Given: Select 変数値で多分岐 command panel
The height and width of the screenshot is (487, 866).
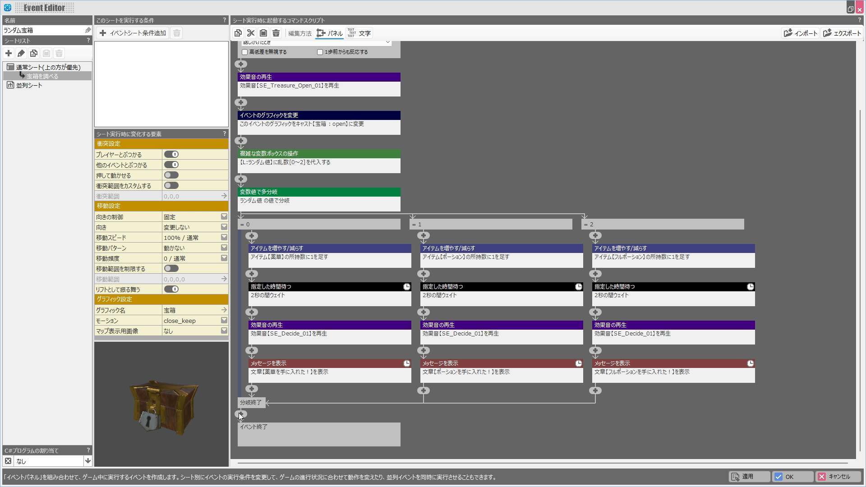Looking at the screenshot, I should pyautogui.click(x=319, y=199).
